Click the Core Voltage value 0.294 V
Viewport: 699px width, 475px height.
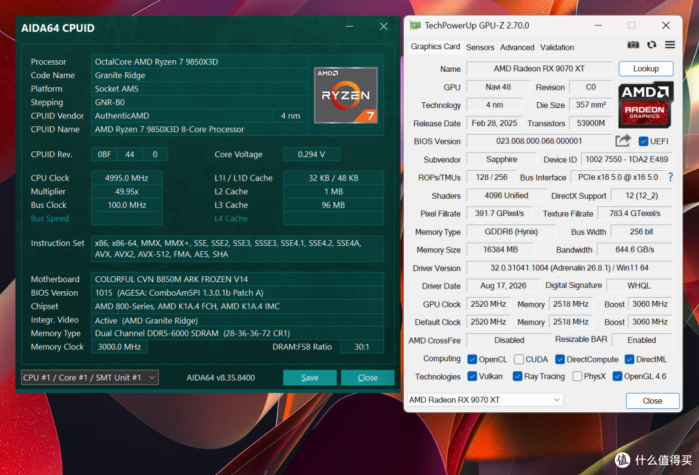point(311,154)
